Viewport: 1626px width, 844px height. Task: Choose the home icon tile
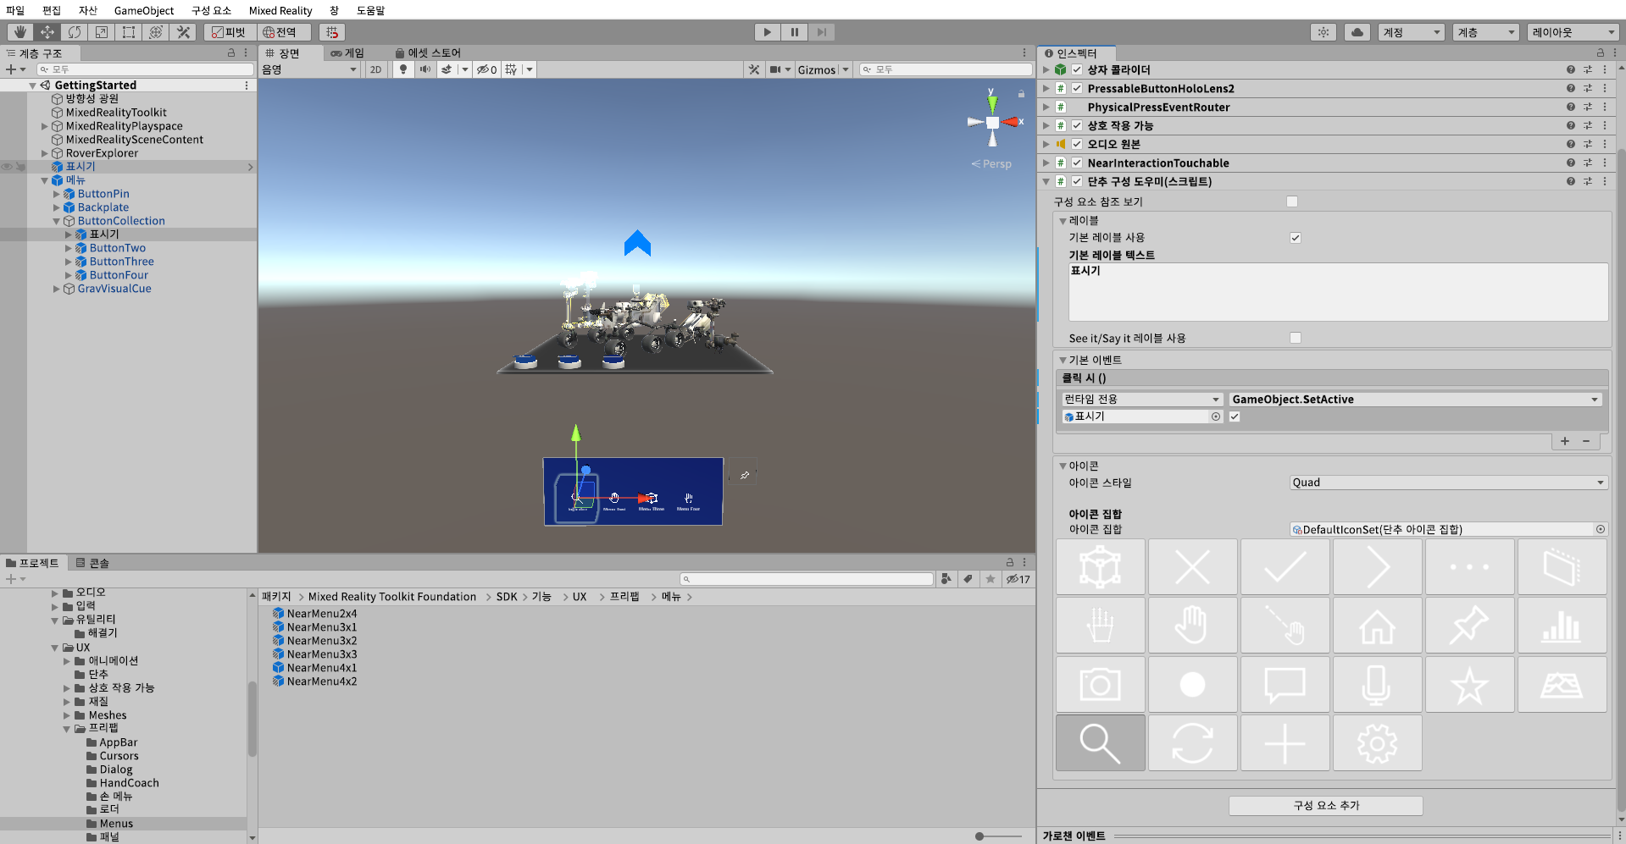click(1377, 626)
